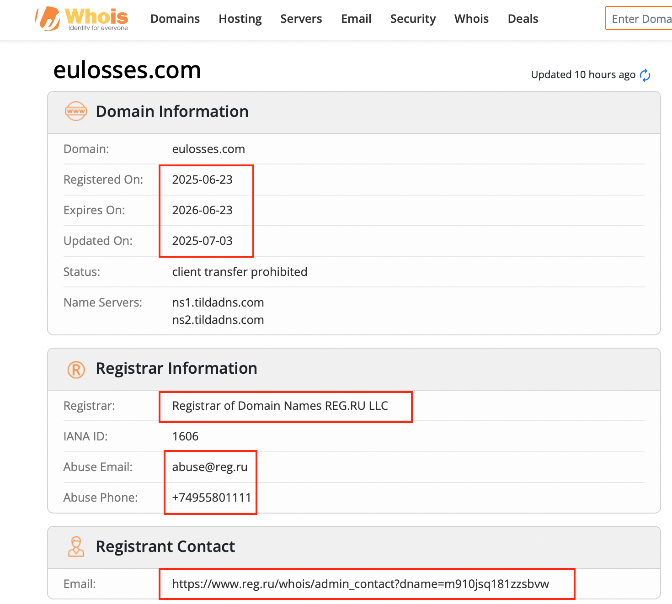Screen dimensions: 672x604
Task: Click the 'Abuse Phone:' label
Action: click(x=101, y=498)
